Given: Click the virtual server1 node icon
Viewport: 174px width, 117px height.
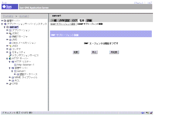Looking at the screenshot, I should coord(15,71).
